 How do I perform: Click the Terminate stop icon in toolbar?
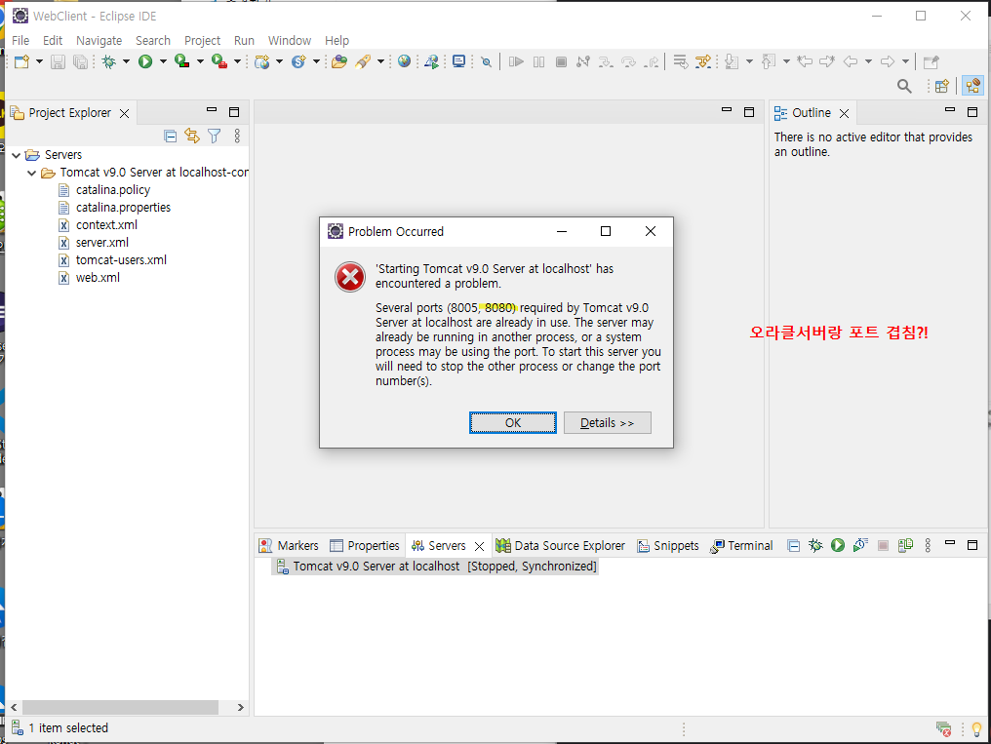pos(561,61)
